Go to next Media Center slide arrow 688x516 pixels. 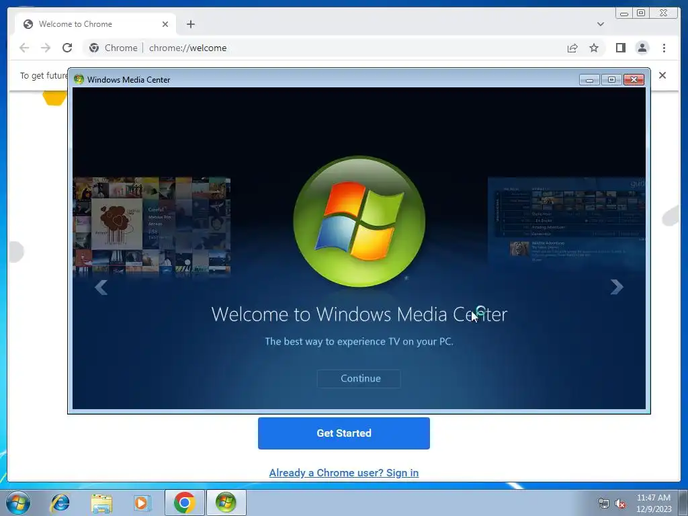click(x=617, y=287)
